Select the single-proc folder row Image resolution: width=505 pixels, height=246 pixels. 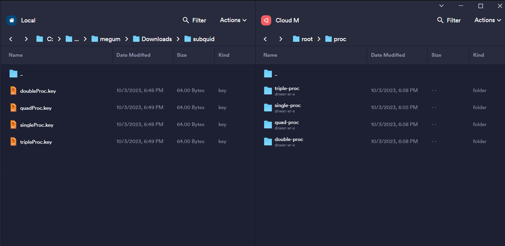[288, 107]
